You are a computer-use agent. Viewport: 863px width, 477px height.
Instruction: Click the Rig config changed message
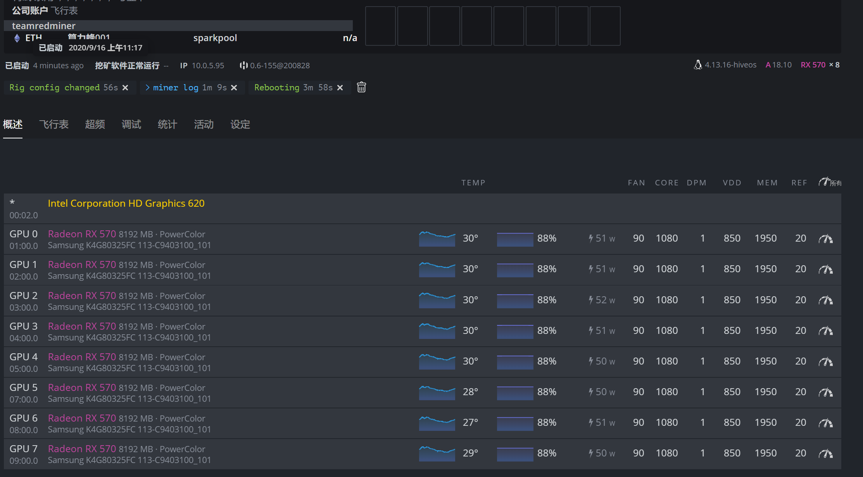pyautogui.click(x=54, y=88)
